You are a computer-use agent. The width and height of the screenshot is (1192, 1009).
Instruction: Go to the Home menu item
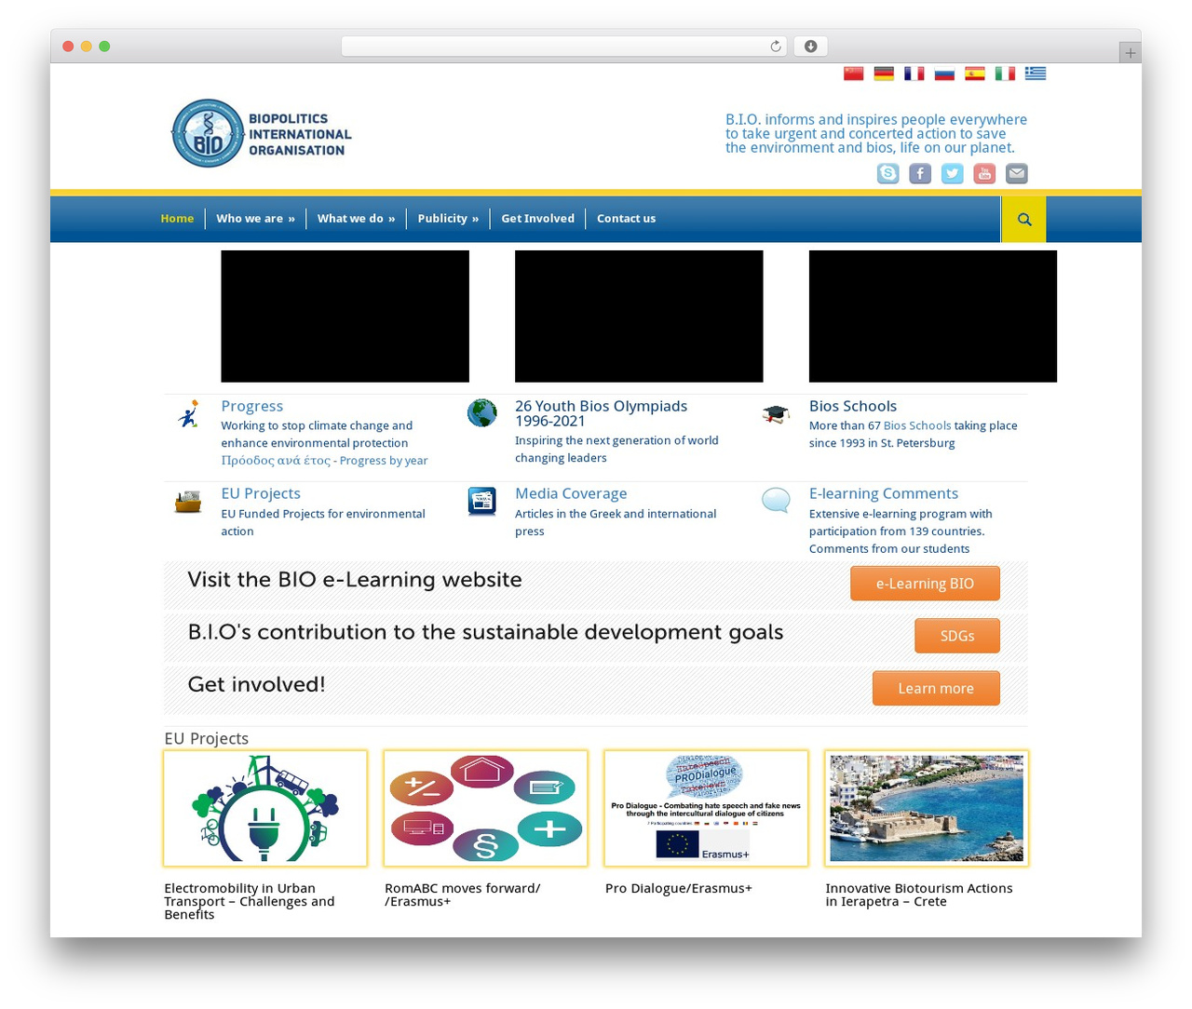pyautogui.click(x=177, y=219)
